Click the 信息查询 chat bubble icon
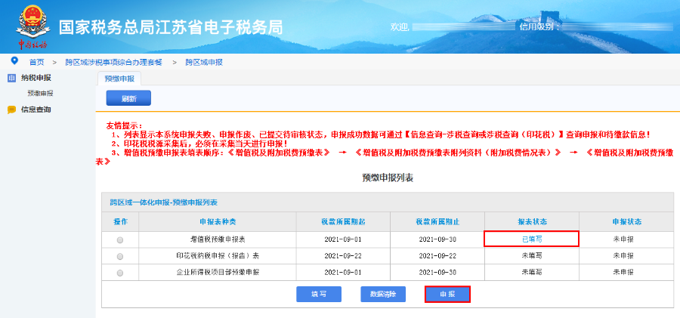The width and height of the screenshot is (680, 318). pos(11,110)
